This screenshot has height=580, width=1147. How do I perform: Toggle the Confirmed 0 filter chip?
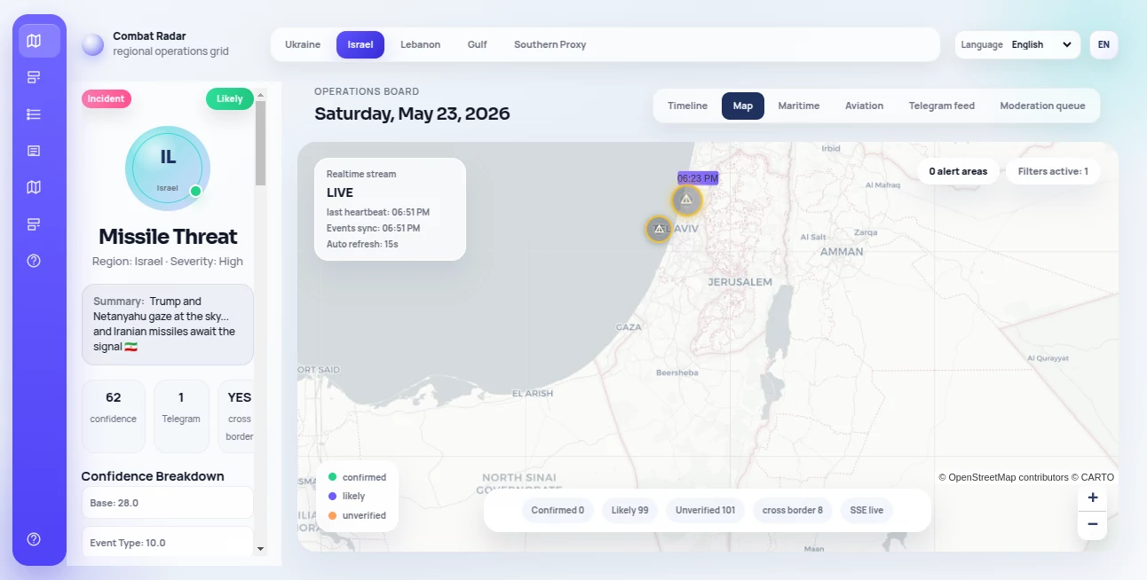558,510
